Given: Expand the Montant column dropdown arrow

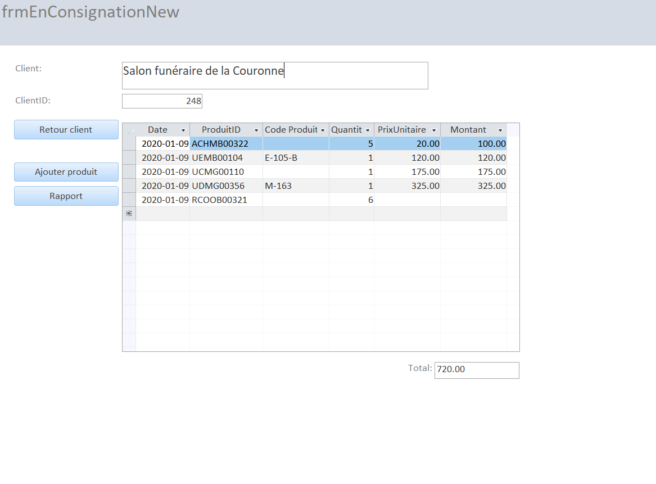Looking at the screenshot, I should (x=500, y=130).
